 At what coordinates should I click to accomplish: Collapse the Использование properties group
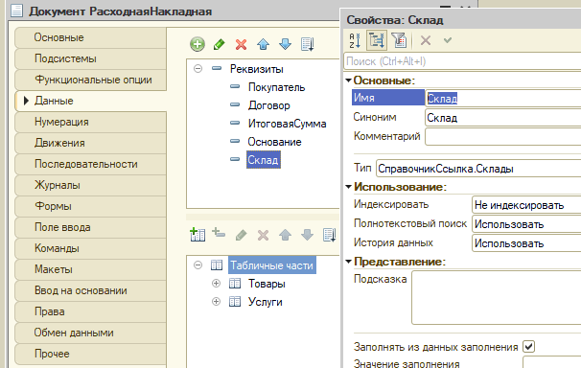(348, 187)
